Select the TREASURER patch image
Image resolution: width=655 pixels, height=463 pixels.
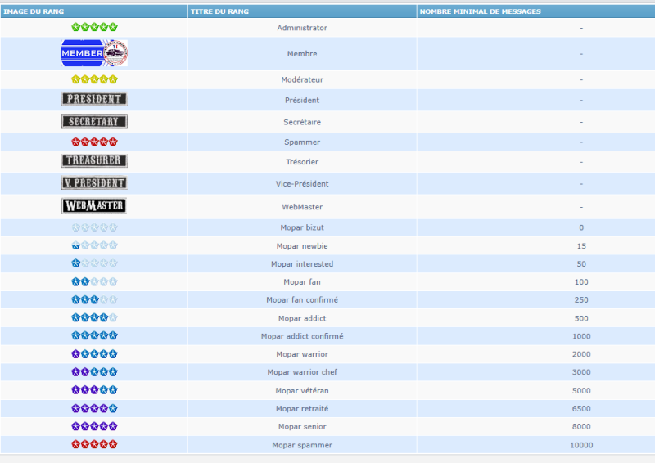click(94, 160)
